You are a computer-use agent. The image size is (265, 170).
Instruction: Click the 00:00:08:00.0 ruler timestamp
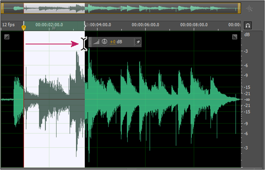[194, 25]
